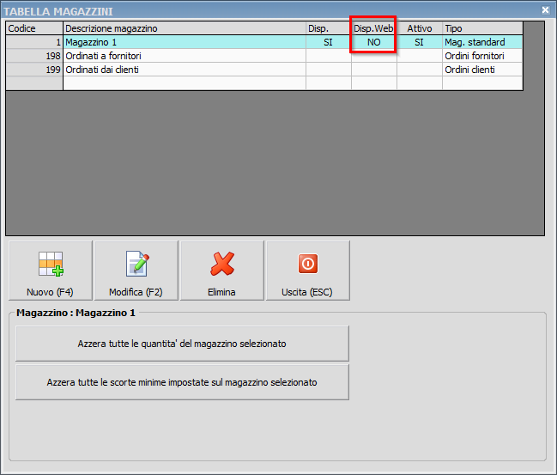This screenshot has height=475, width=557.
Task: Click the Modifica (F2) pencil icon
Action: (137, 264)
